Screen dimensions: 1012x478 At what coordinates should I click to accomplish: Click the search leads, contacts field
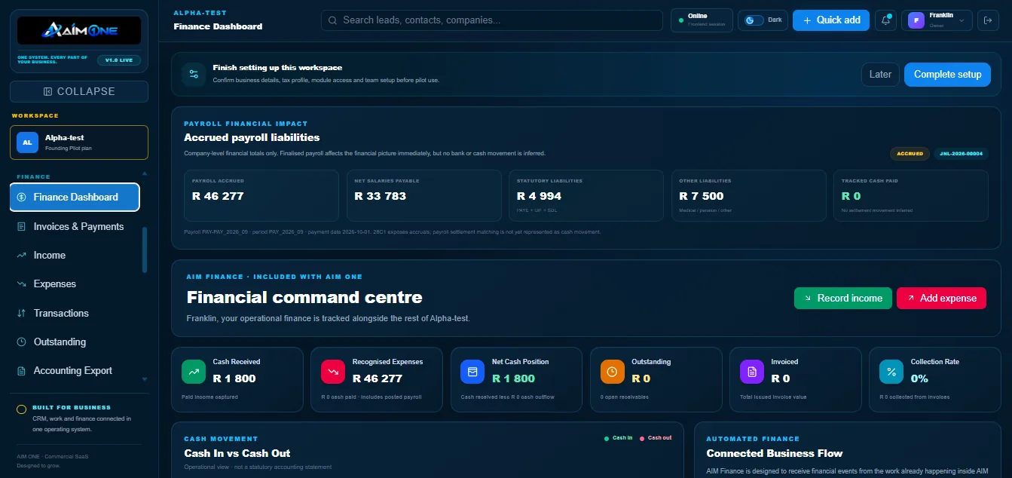coord(492,20)
